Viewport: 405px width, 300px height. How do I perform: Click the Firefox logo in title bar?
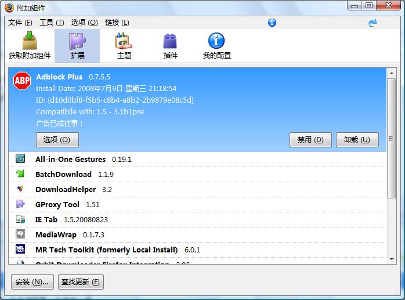point(9,8)
